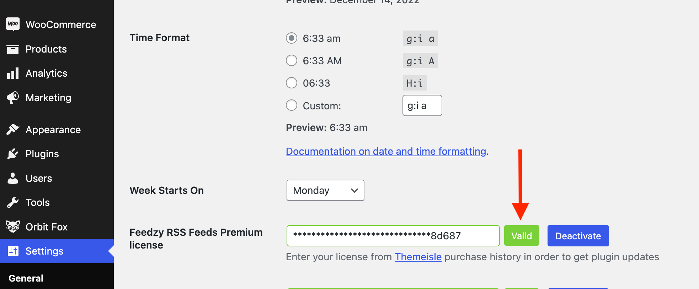Click the Marketing megaphone icon

tap(13, 98)
